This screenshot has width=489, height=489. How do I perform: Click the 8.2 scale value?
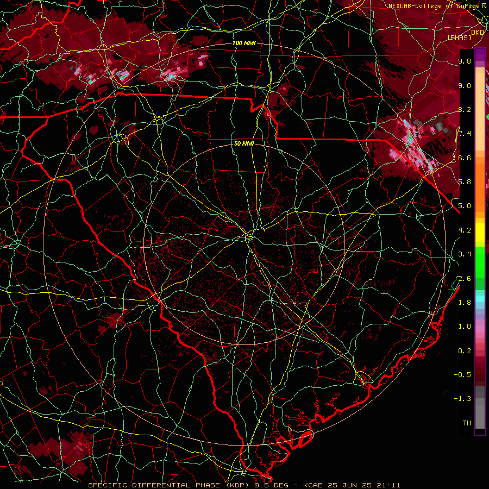coord(465,109)
